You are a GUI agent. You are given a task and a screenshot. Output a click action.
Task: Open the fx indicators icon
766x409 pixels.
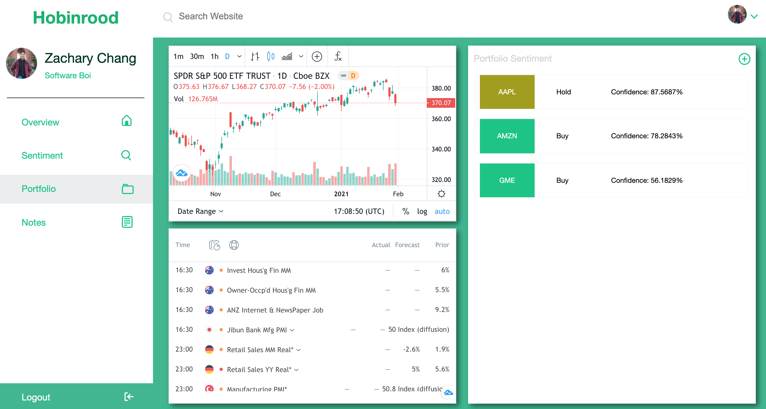click(338, 57)
